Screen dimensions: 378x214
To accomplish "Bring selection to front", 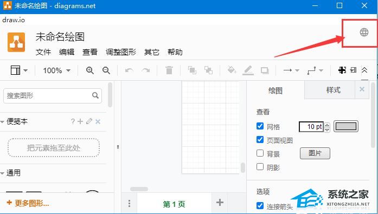I will [192, 70].
